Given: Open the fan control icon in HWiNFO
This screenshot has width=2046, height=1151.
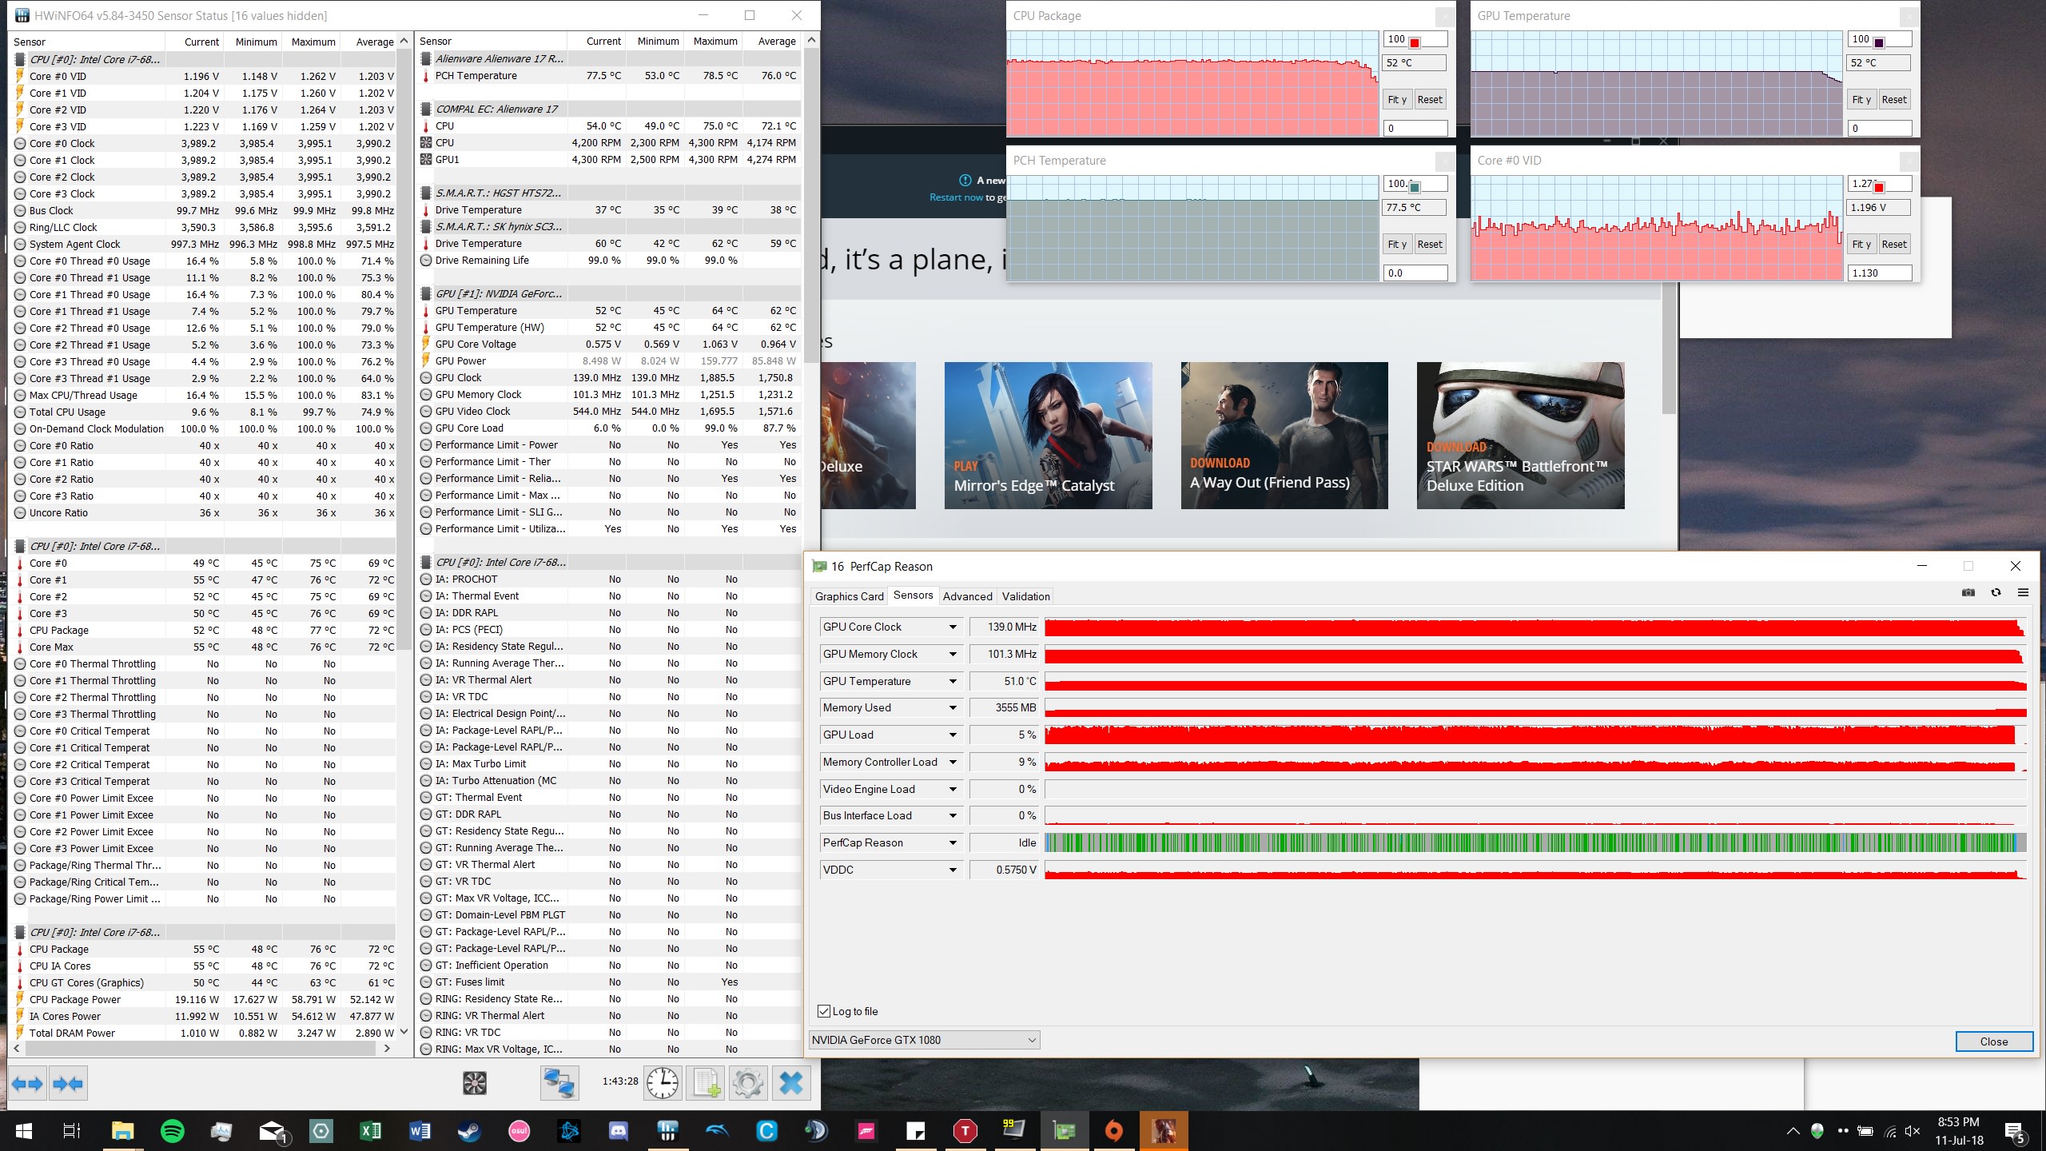Looking at the screenshot, I should 475,1084.
